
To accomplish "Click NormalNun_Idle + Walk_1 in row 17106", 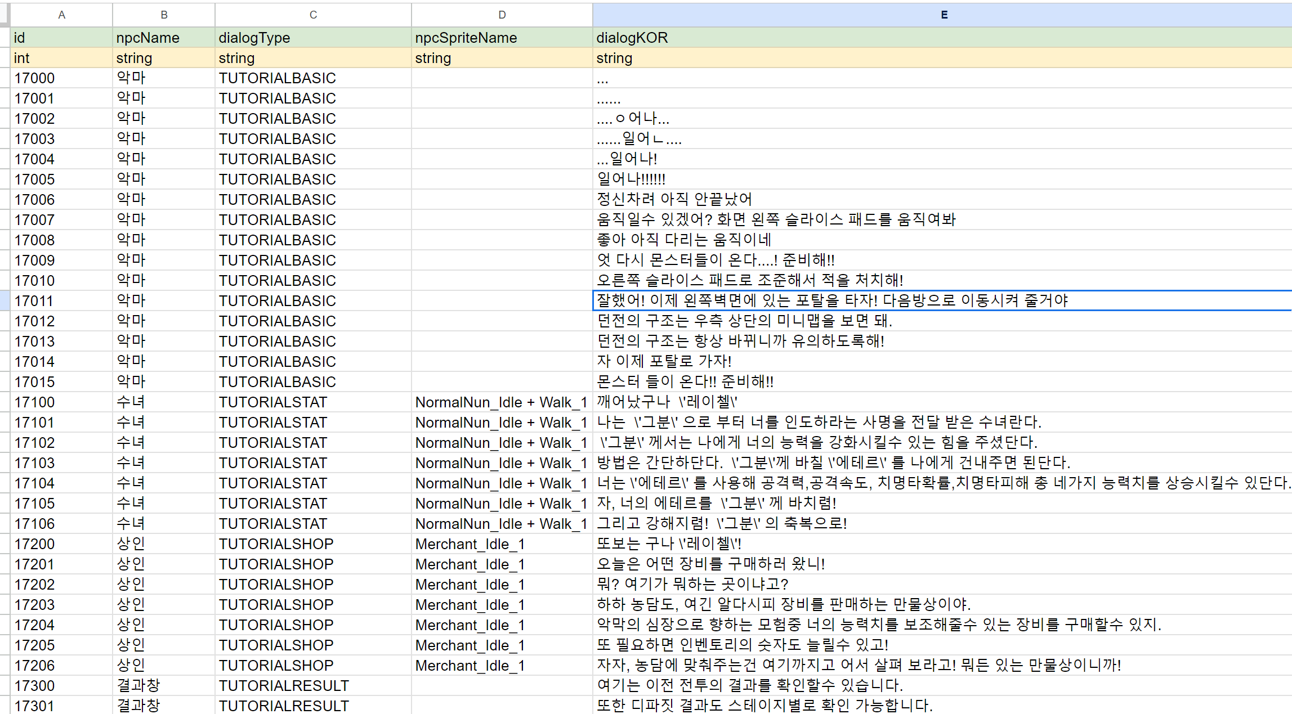I will 501,524.
